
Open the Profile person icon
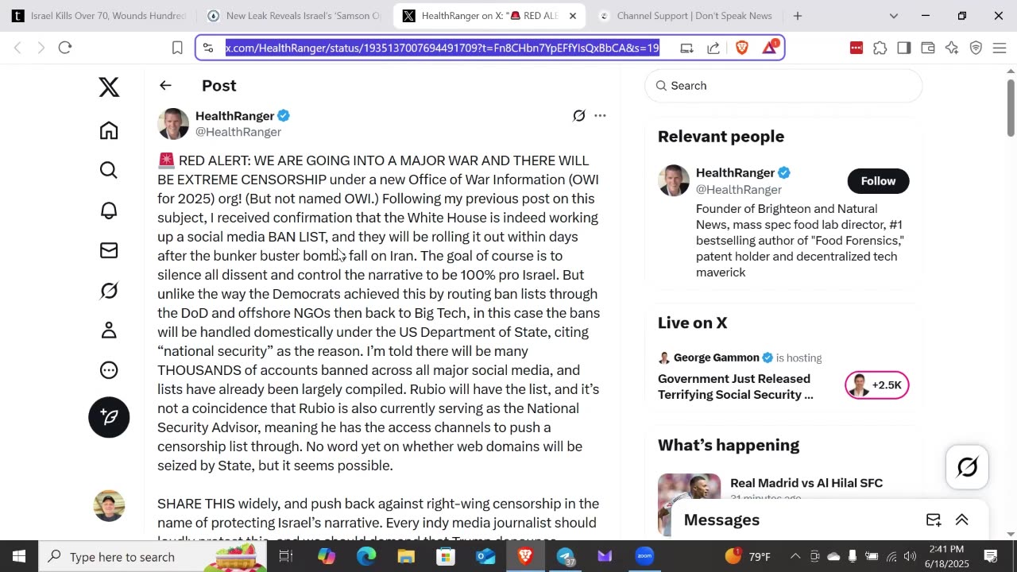(109, 330)
